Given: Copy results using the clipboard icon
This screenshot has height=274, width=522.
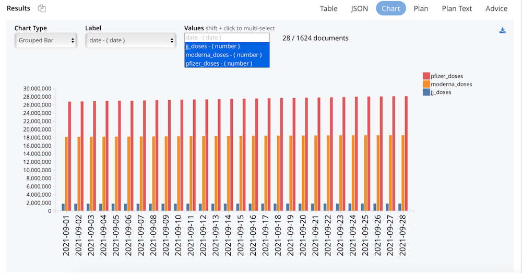Looking at the screenshot, I should click(x=42, y=8).
